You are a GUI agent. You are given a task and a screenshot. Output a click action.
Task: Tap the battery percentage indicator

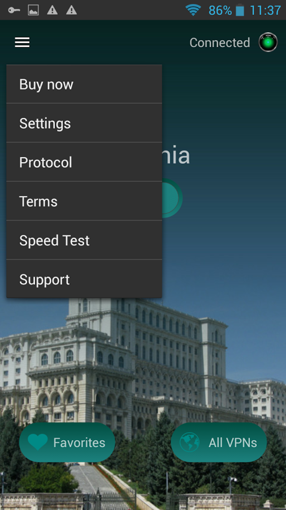pos(220,11)
